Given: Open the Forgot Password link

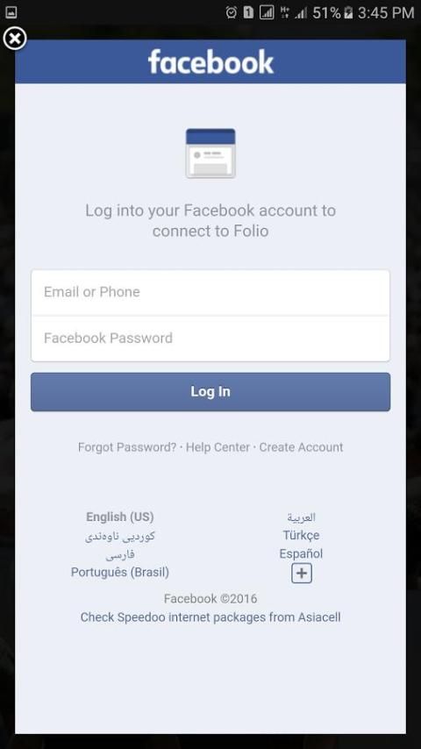Looking at the screenshot, I should point(127,447).
